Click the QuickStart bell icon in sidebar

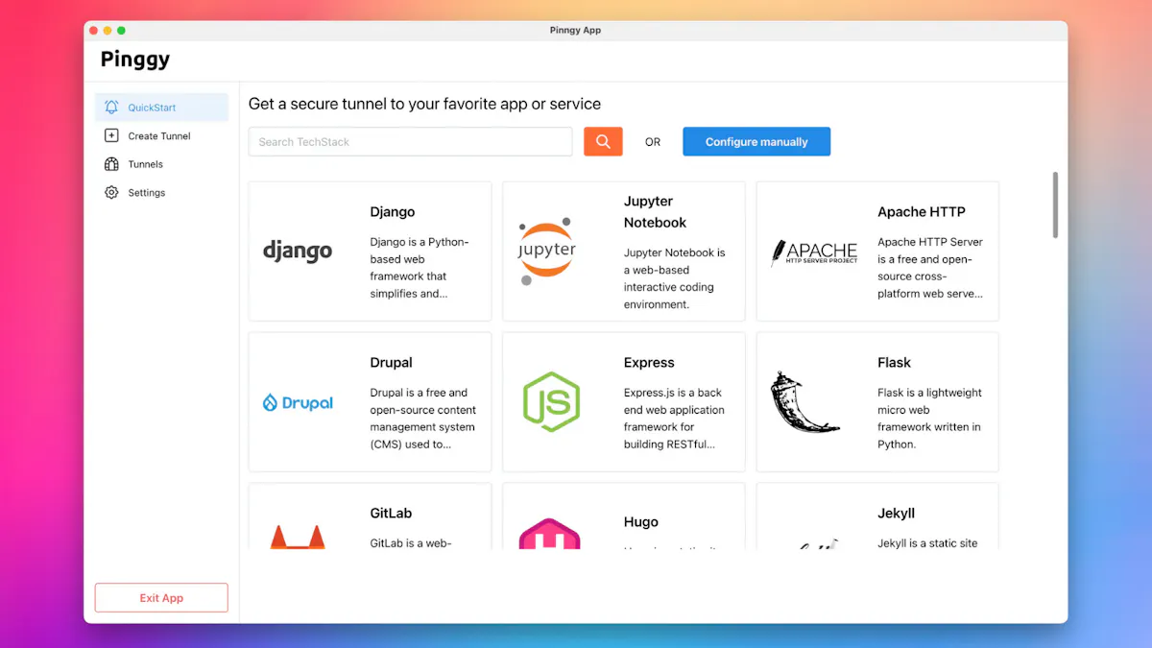[111, 108]
